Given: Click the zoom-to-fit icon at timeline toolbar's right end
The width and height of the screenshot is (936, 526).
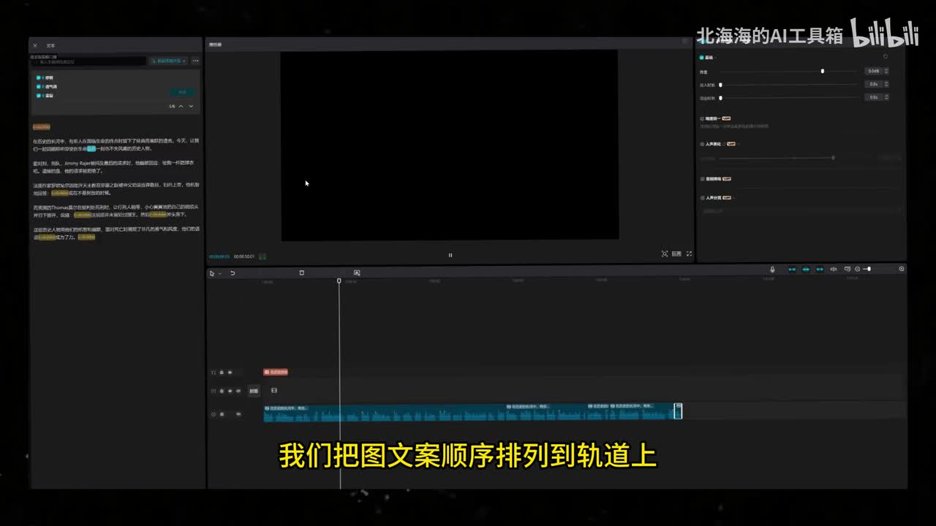Looking at the screenshot, I should 902,269.
